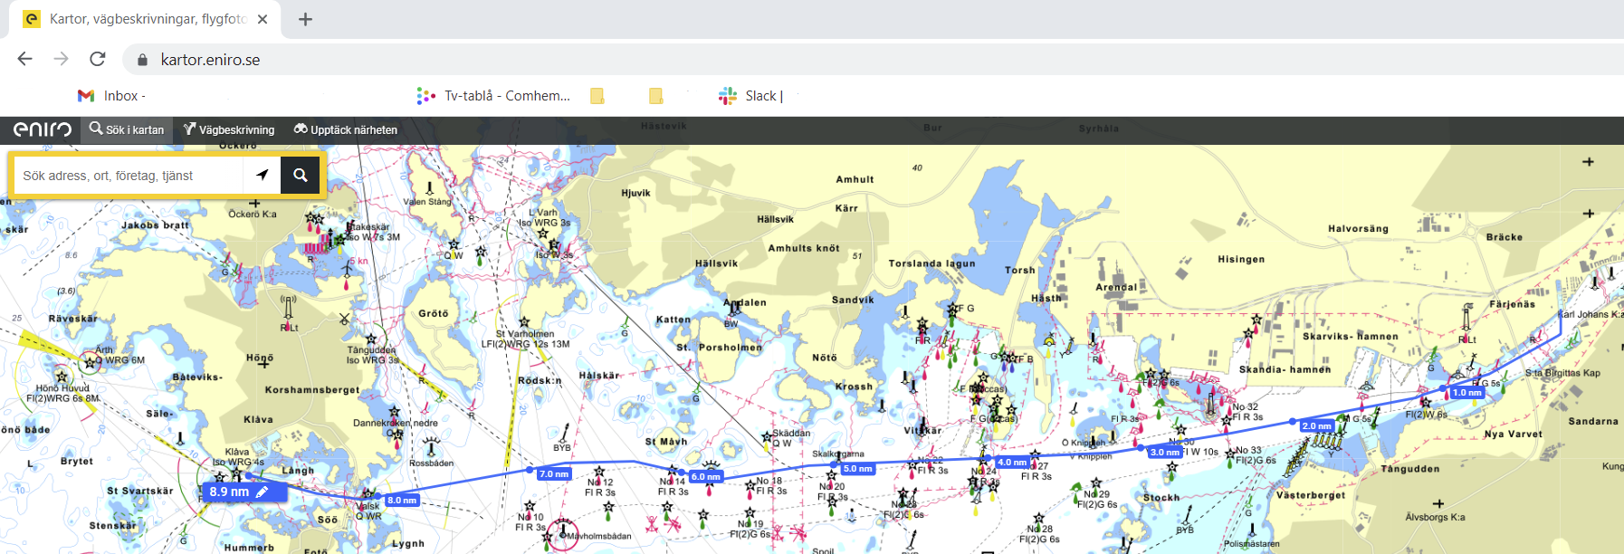
Task: Click the kartor.eniro.se address bar
Action: click(210, 60)
